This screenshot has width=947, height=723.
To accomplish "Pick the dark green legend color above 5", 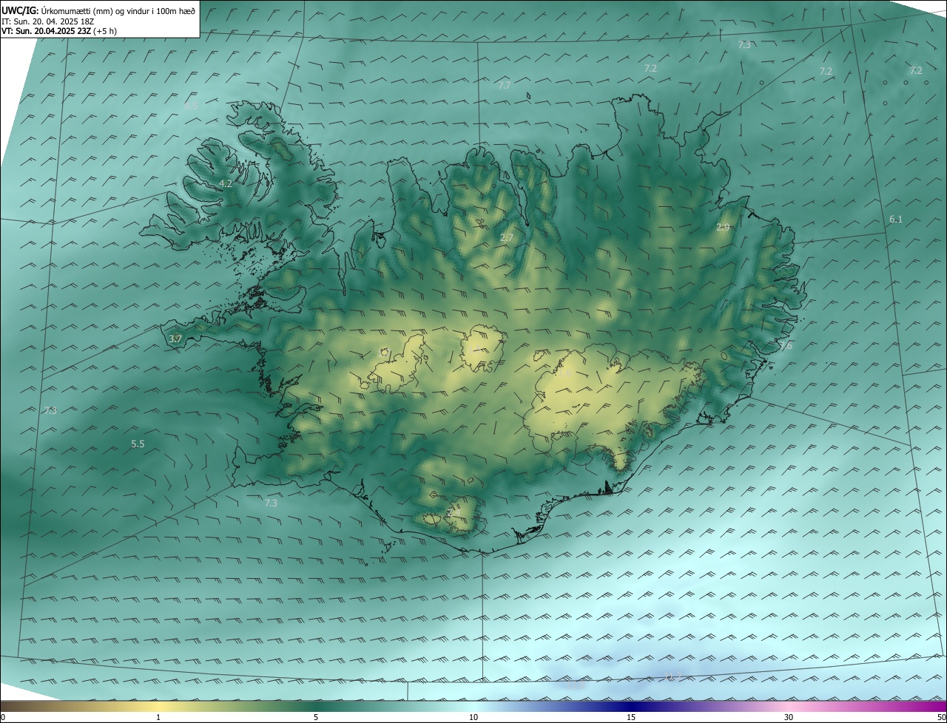I will [x=316, y=706].
